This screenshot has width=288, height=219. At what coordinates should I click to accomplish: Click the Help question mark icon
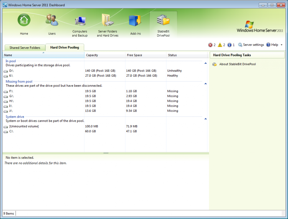pyautogui.click(x=268, y=45)
